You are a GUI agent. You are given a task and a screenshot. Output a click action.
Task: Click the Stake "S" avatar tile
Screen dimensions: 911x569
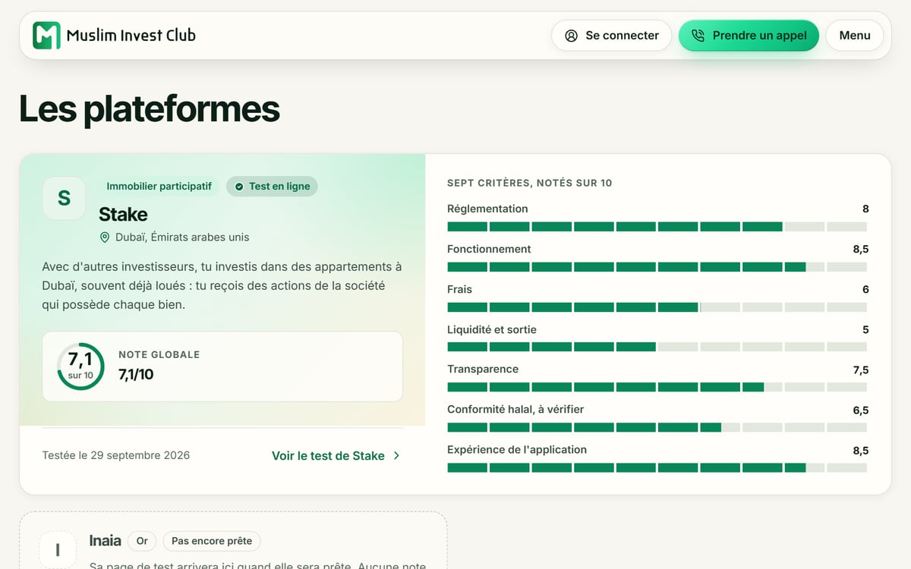64,198
